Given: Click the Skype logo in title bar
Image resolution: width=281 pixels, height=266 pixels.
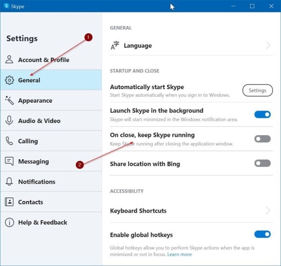Looking at the screenshot, I should (7, 6).
